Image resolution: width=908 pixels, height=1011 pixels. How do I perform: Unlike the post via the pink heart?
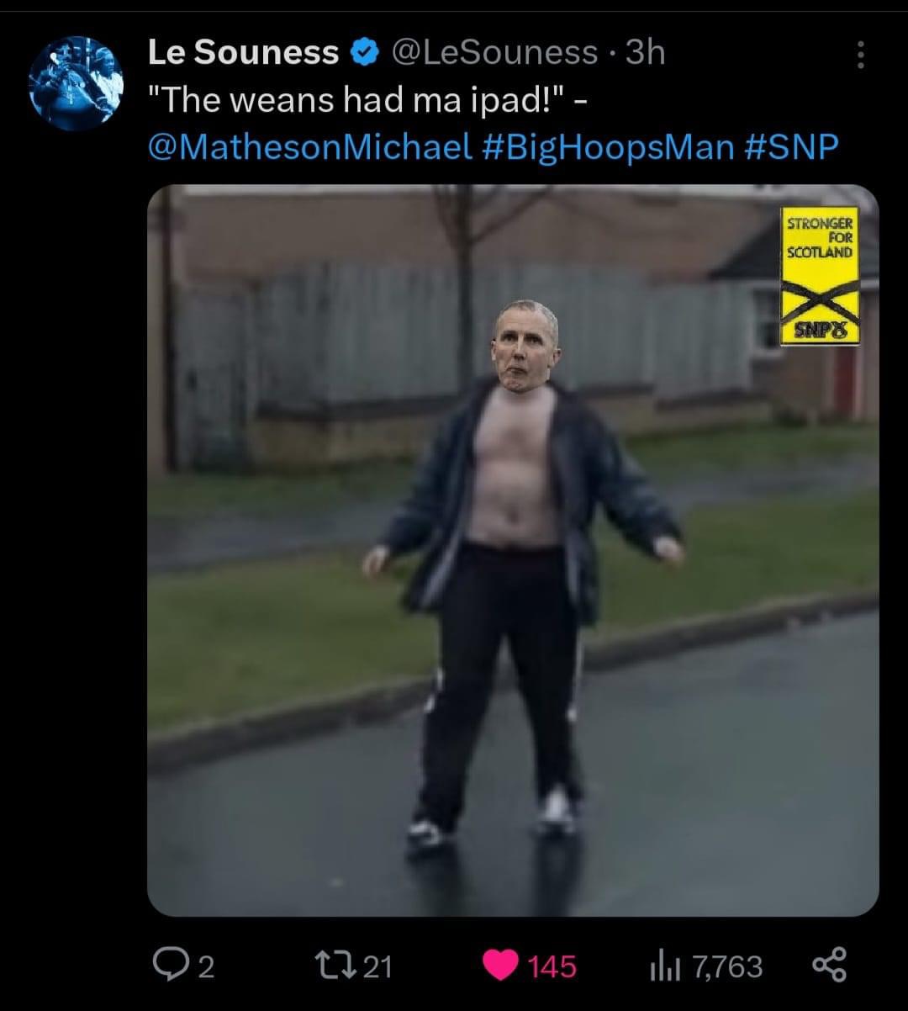(502, 966)
